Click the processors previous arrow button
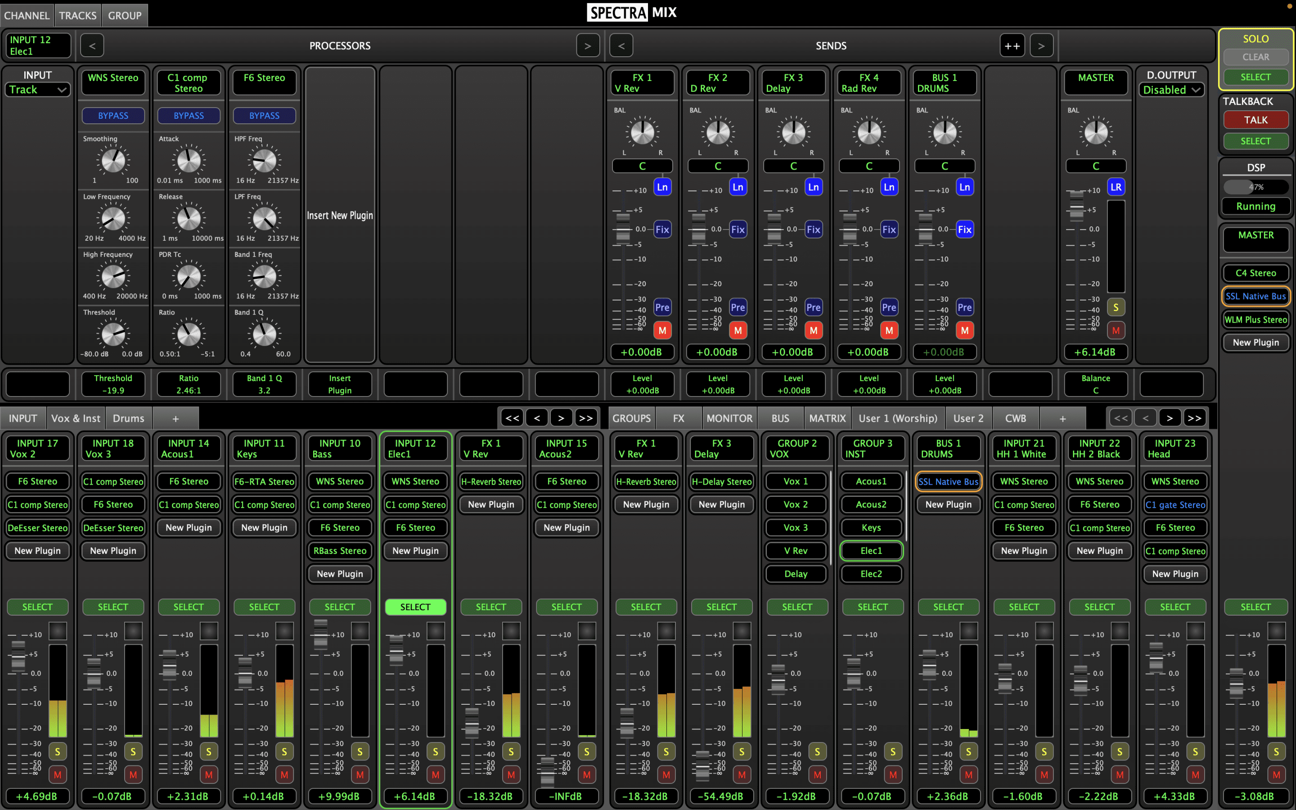The image size is (1296, 810). coord(92,45)
